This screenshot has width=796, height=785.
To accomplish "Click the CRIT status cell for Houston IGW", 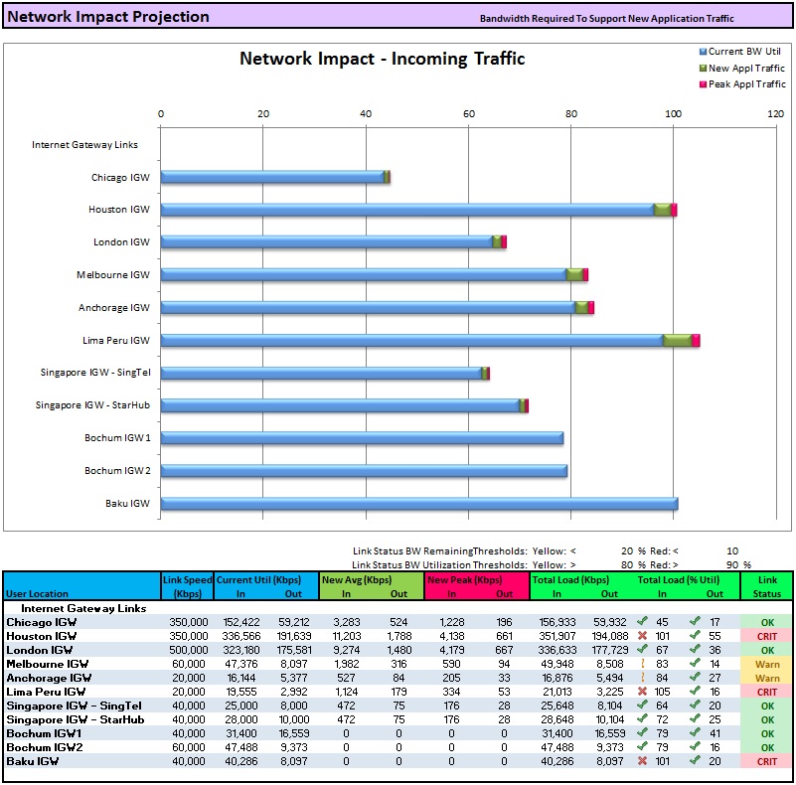I will coord(767,636).
